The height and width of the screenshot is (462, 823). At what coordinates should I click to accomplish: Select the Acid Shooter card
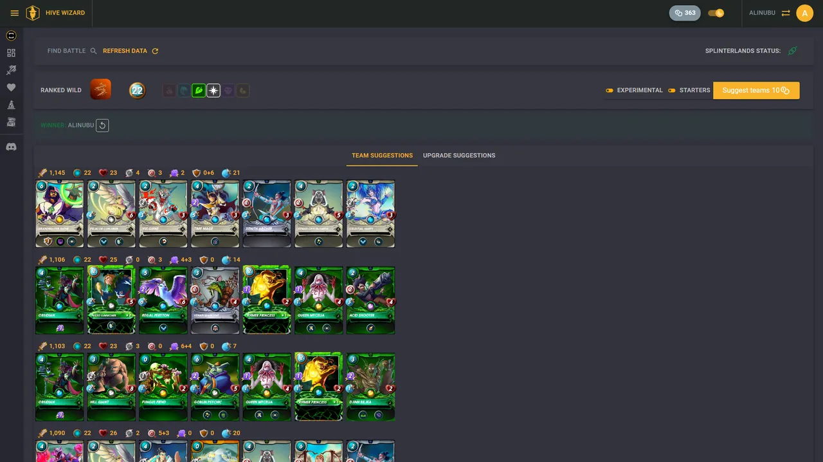370,300
